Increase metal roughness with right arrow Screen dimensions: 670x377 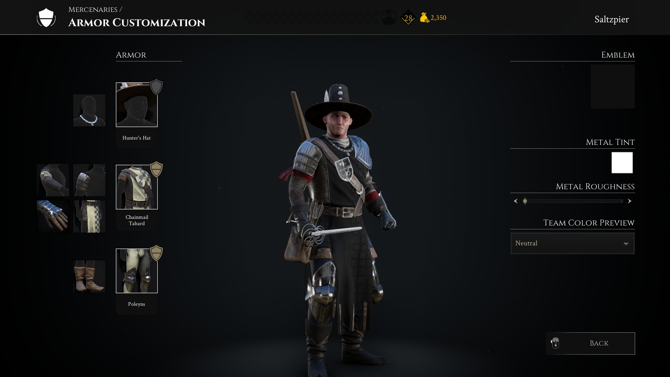[x=630, y=201]
